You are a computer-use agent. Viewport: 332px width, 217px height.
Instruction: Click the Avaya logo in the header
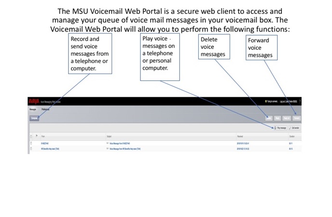[x=34, y=102]
